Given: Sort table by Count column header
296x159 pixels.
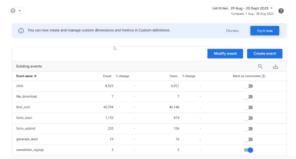Looking at the screenshot, I should 107,76.
